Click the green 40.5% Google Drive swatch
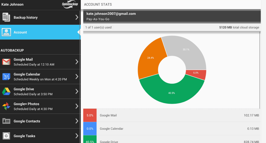 tap(90, 139)
